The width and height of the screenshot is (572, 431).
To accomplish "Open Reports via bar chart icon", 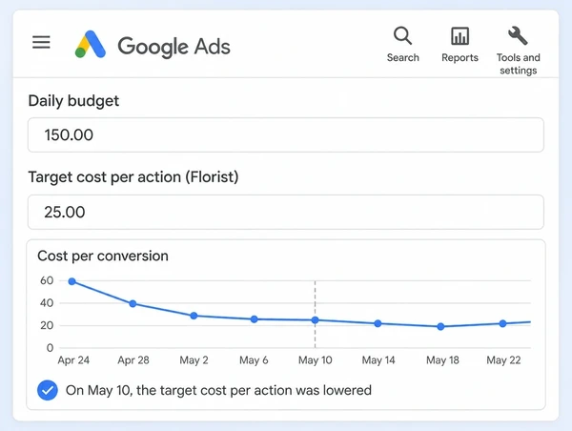I will [x=460, y=36].
